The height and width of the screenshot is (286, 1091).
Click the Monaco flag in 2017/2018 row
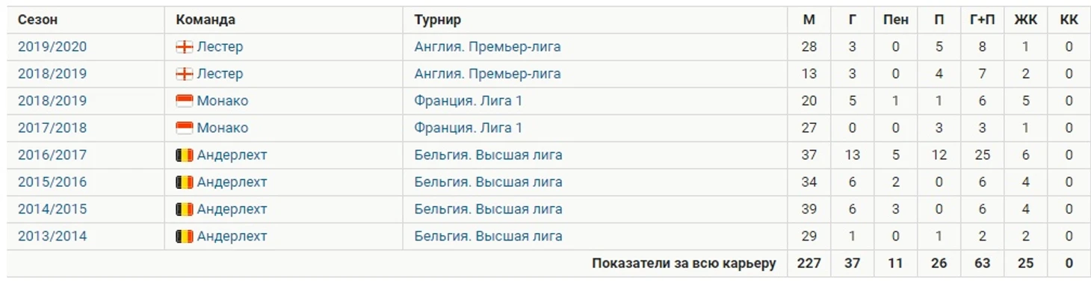point(184,128)
